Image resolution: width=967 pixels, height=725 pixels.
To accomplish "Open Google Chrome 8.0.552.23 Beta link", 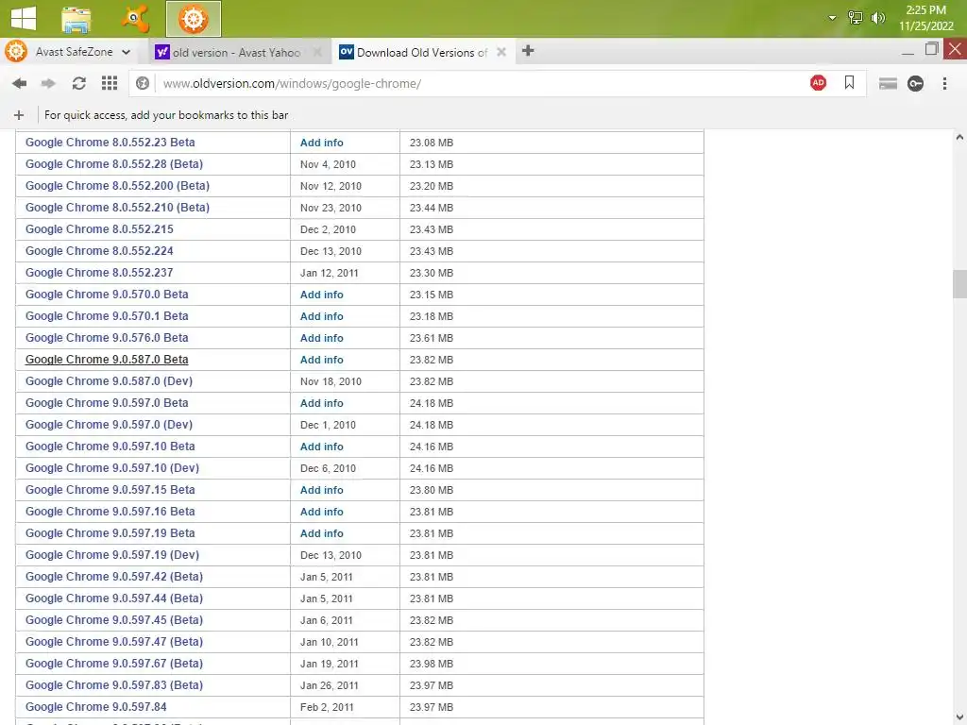I will point(110,143).
